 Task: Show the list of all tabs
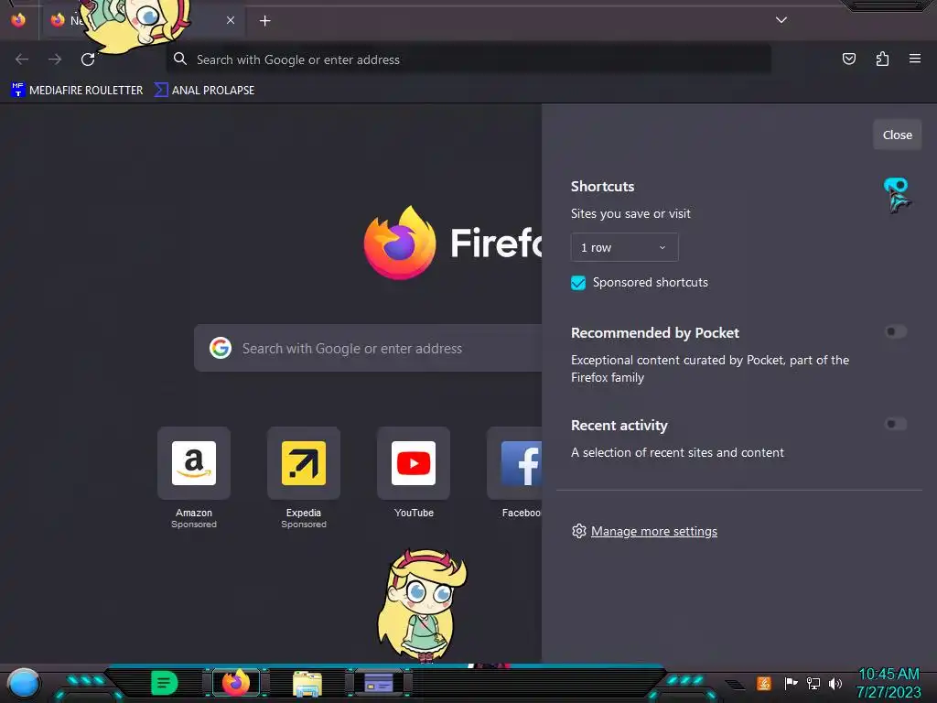pyautogui.click(x=781, y=20)
